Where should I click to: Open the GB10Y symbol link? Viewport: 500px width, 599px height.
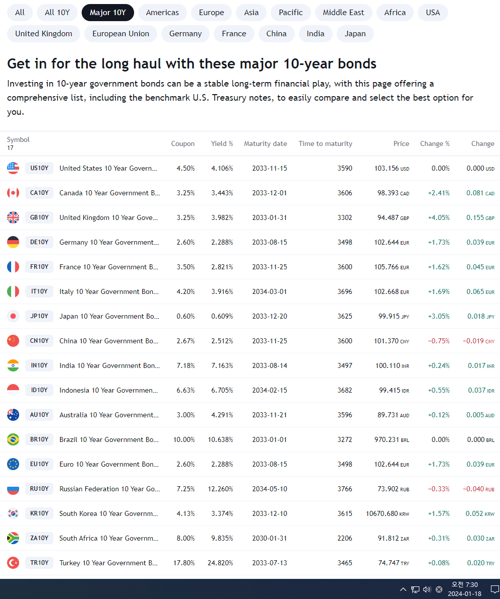39,217
